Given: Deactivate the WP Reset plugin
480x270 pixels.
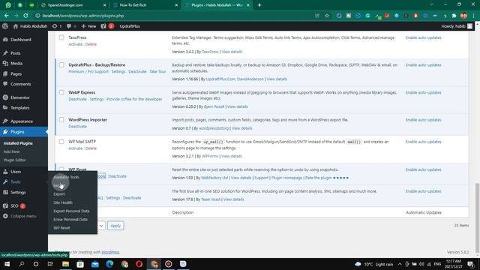Looking at the screenshot, I should click(x=117, y=176).
